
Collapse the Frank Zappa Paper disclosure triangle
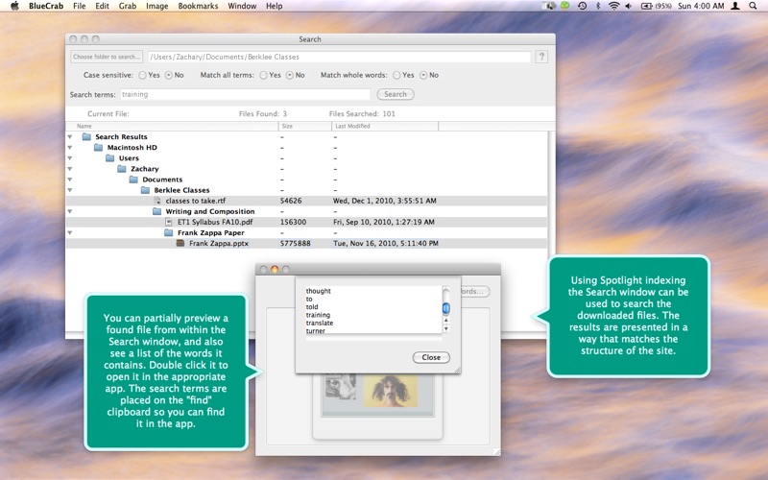(x=70, y=232)
